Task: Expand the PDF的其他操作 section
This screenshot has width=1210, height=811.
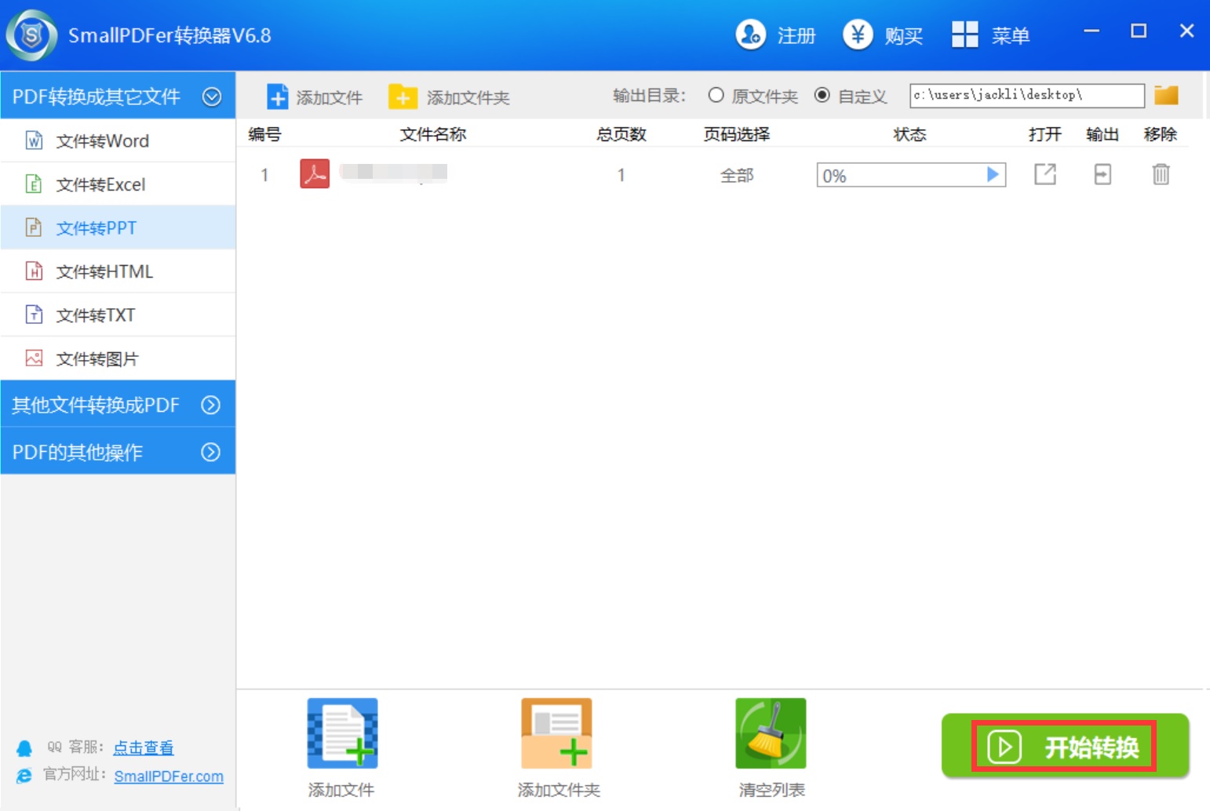Action: 118,452
